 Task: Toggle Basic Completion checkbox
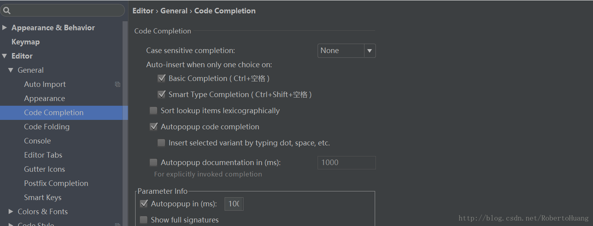[162, 79]
